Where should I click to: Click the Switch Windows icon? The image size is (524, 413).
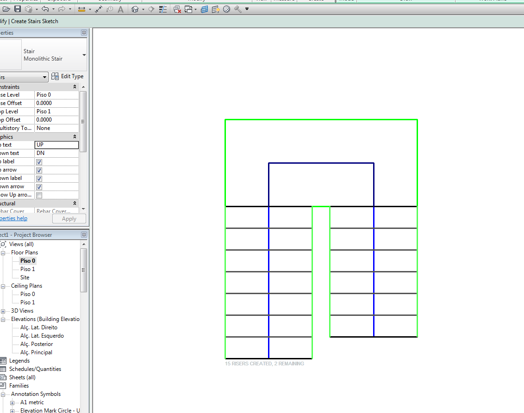tap(188, 9)
